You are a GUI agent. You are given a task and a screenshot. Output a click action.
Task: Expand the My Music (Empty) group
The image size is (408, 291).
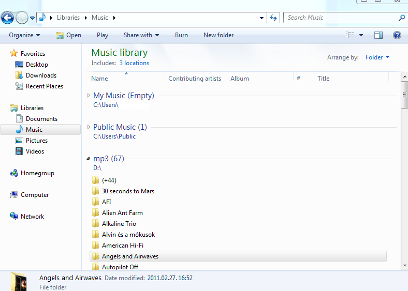point(89,96)
